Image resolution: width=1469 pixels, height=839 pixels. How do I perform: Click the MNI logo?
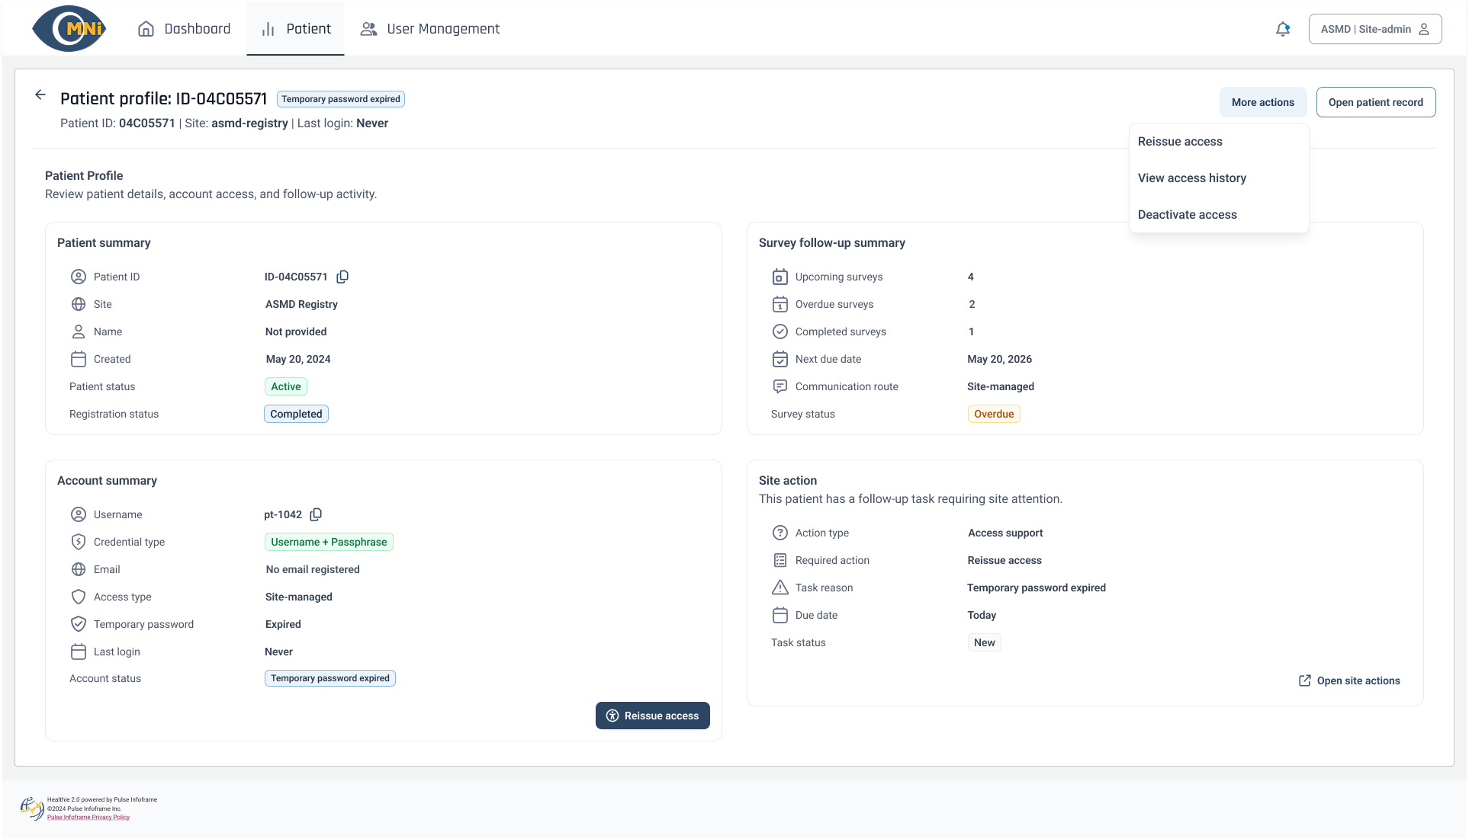pyautogui.click(x=69, y=28)
